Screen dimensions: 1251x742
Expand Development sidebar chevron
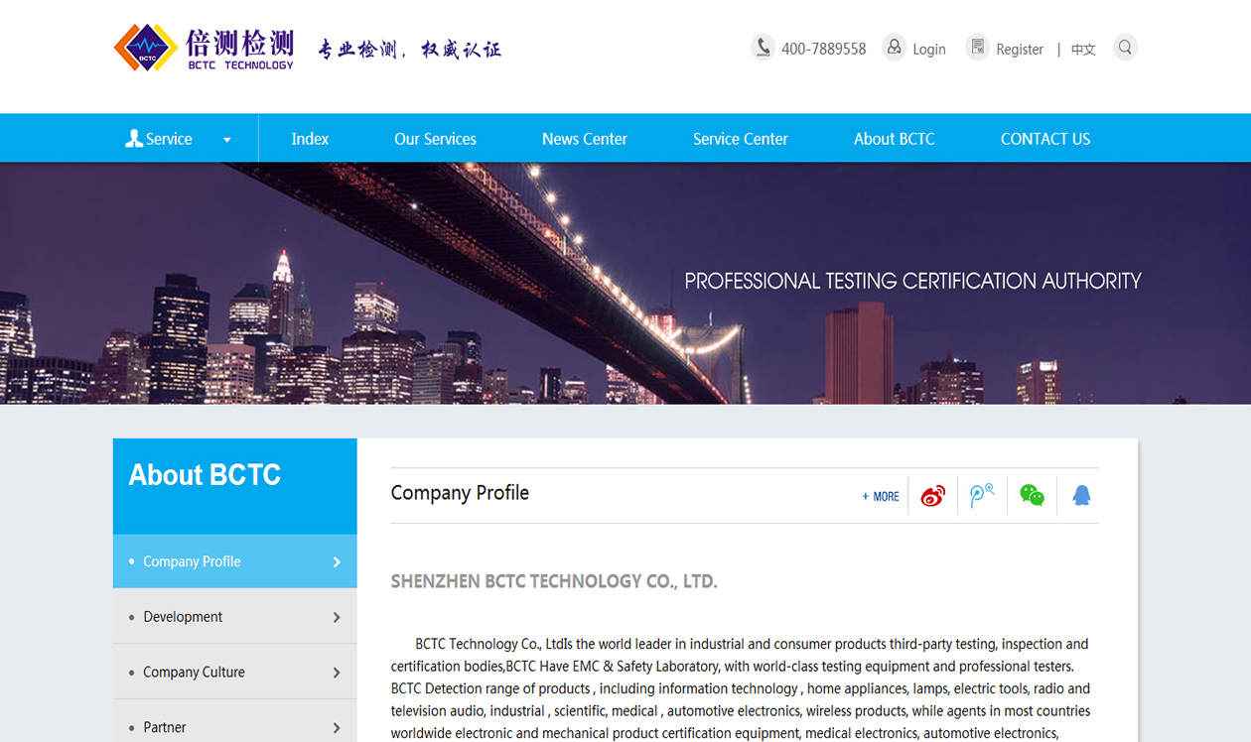(x=337, y=617)
